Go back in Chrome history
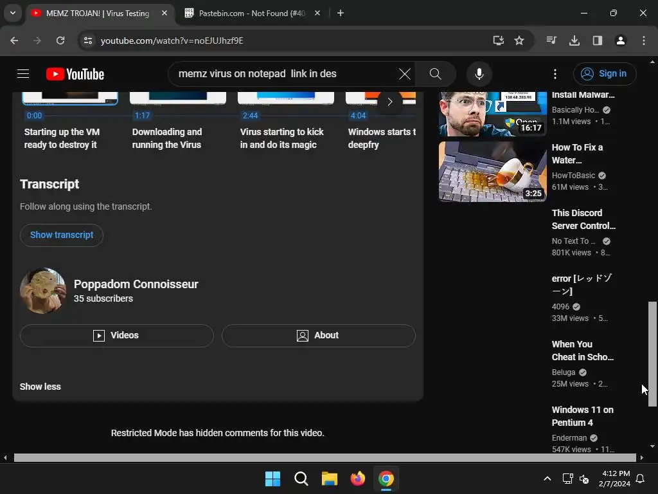Screen dimensions: 658x494 click(x=14, y=41)
